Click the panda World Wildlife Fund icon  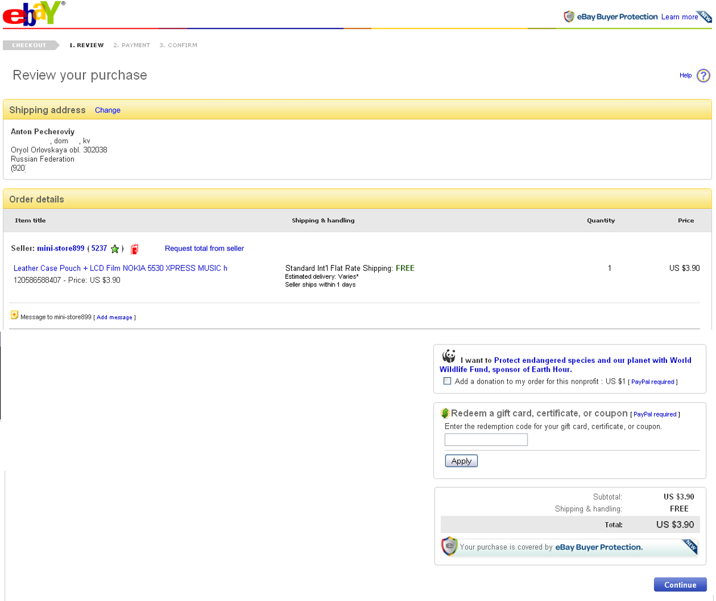click(x=449, y=356)
